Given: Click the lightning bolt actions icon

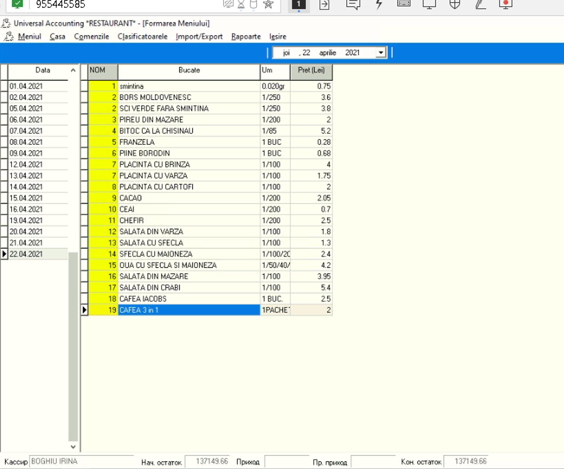Looking at the screenshot, I should point(379,4).
